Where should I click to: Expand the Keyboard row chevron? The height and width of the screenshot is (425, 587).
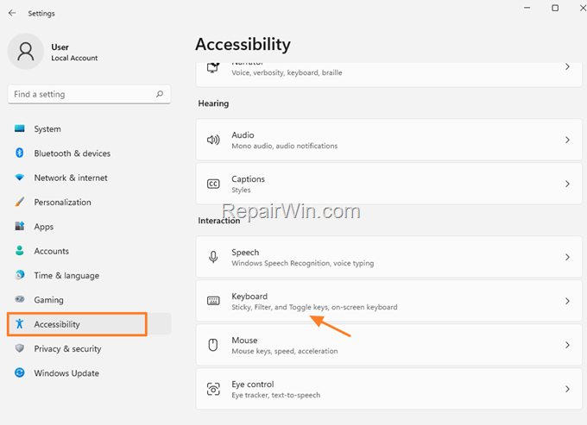pyautogui.click(x=567, y=301)
